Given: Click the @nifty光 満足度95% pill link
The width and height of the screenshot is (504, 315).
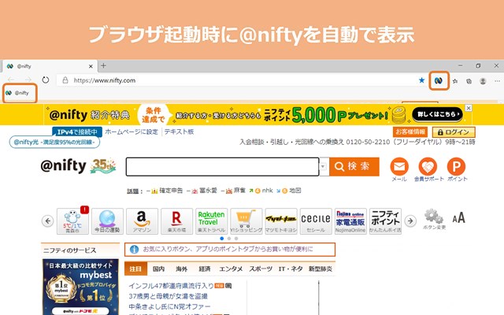Looking at the screenshot, I should (x=54, y=142).
